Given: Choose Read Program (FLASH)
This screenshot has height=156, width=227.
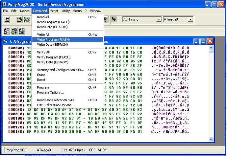Looking at the screenshot, I should click(68, 22).
